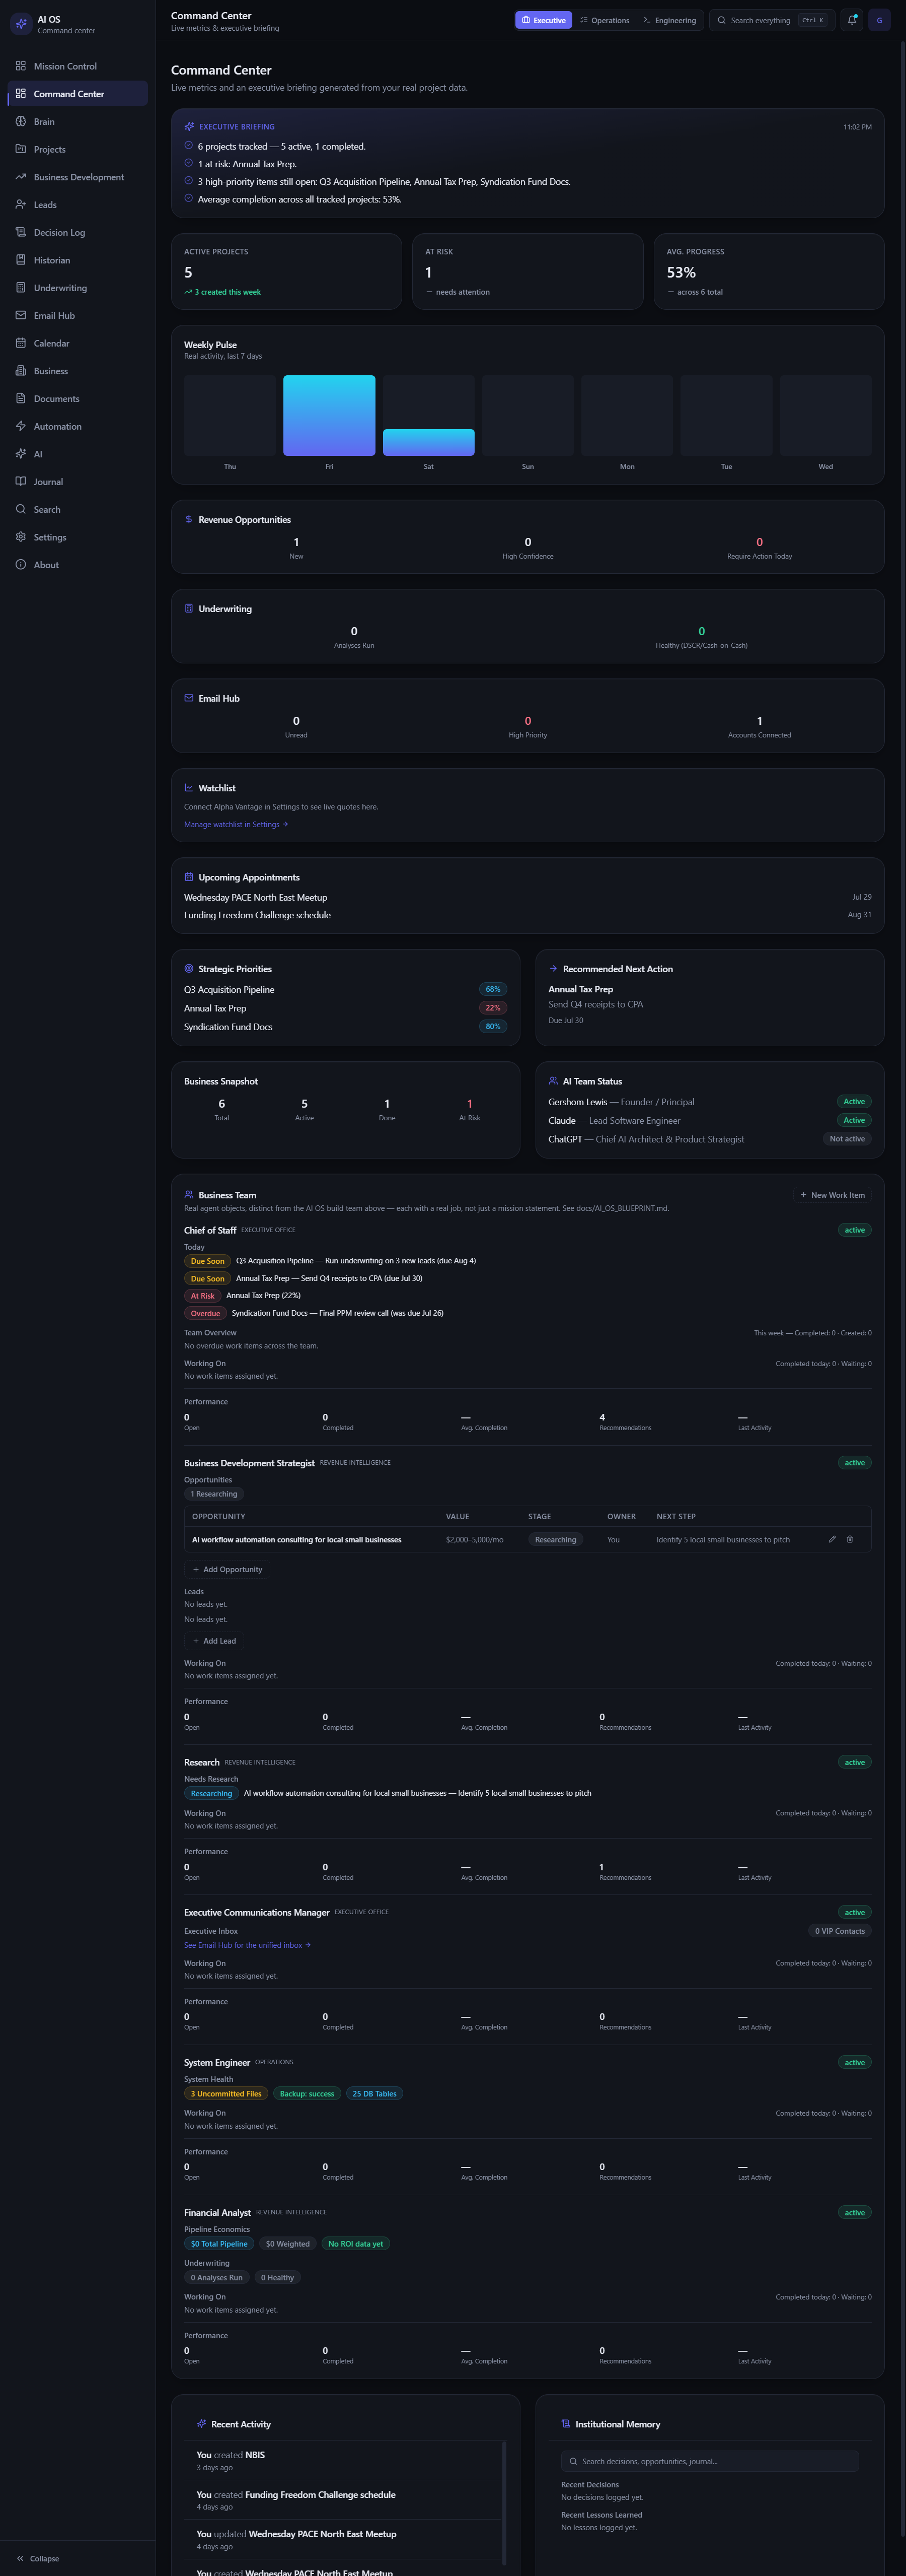906x2576 pixels.
Task: Open Settings from the sidebar
Action: click(x=78, y=537)
